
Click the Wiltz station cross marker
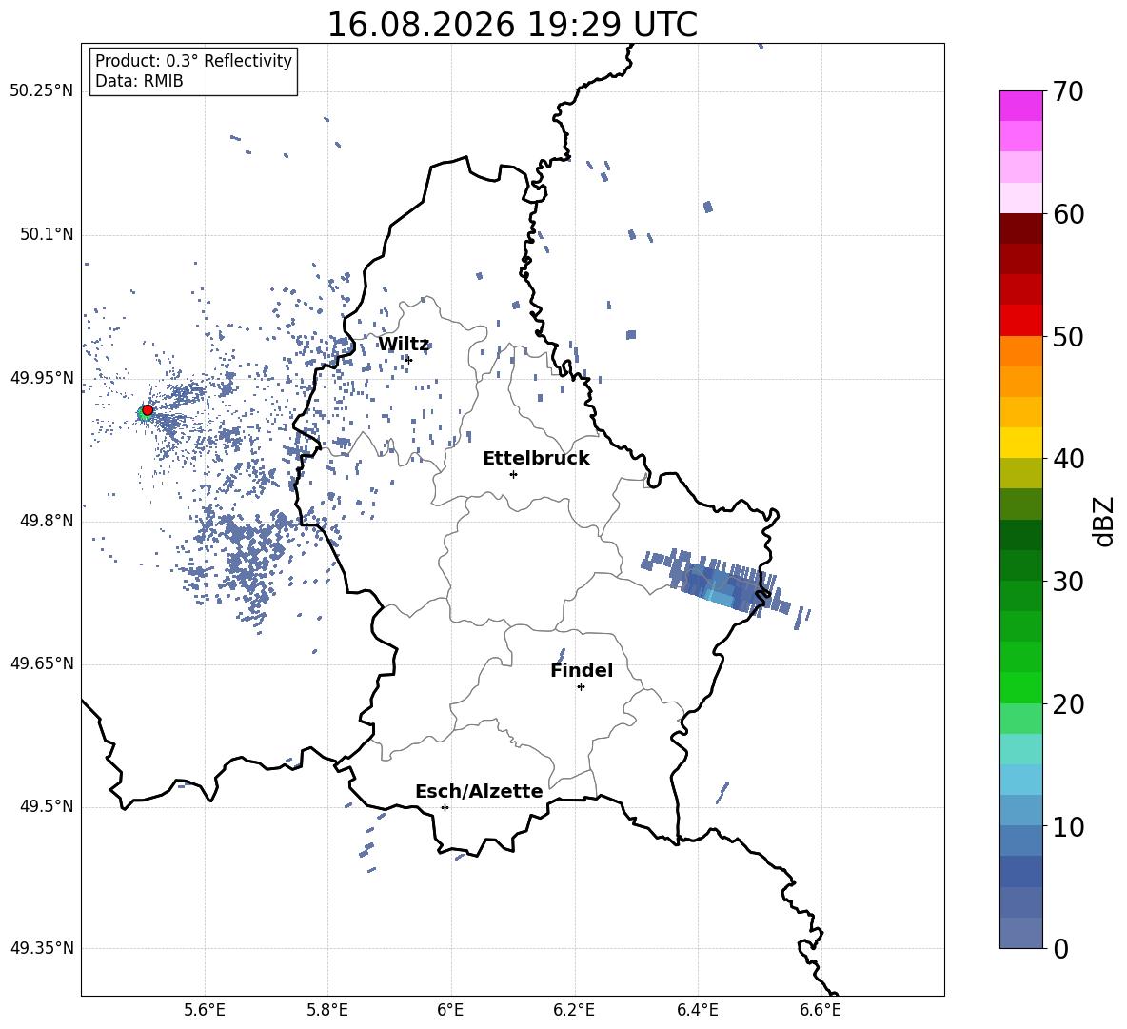tap(409, 360)
